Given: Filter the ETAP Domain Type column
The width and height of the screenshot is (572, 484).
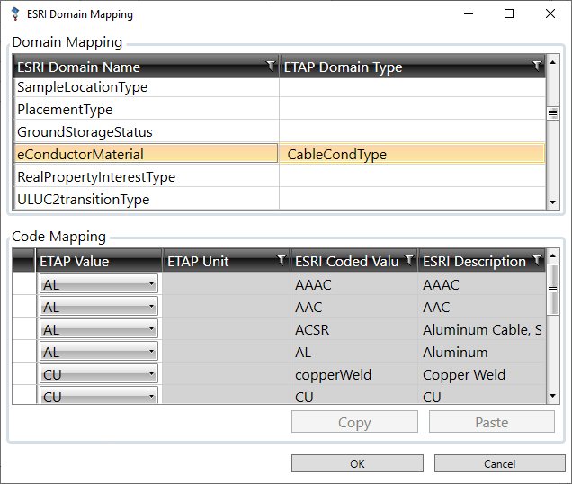Looking at the screenshot, I should pos(537,66).
